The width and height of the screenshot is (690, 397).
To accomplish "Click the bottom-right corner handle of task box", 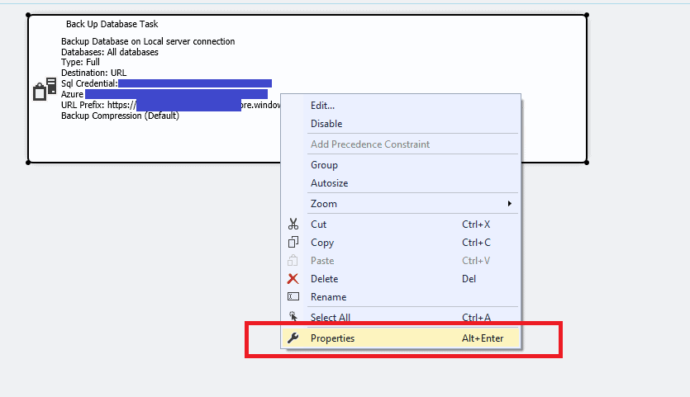I will pyautogui.click(x=587, y=163).
